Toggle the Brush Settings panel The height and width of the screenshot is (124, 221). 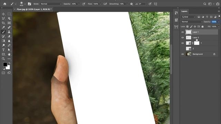[x=29, y=4]
